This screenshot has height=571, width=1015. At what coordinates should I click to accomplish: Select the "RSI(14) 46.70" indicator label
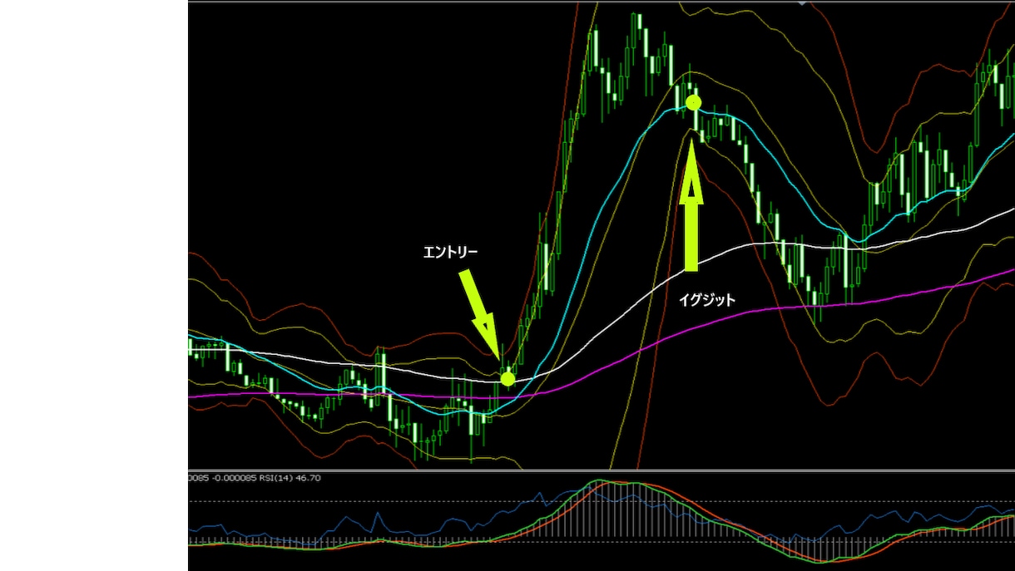tap(292, 478)
